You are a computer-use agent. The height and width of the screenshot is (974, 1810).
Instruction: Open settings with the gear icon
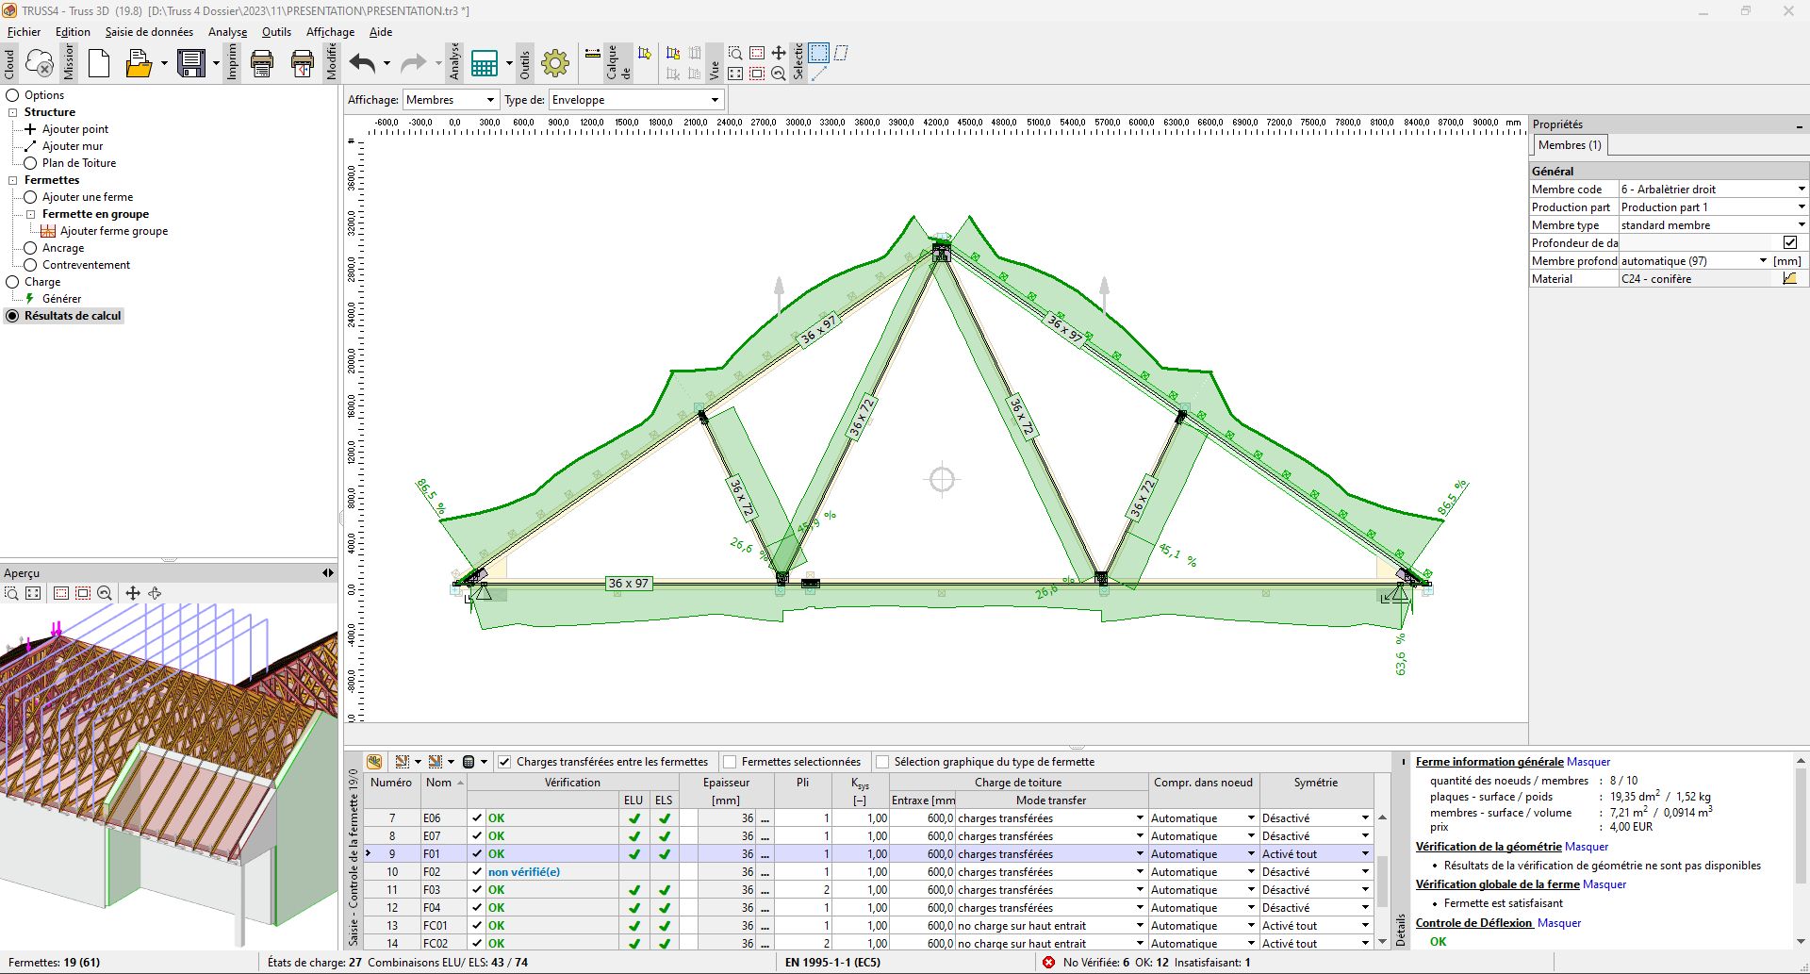[x=555, y=63]
